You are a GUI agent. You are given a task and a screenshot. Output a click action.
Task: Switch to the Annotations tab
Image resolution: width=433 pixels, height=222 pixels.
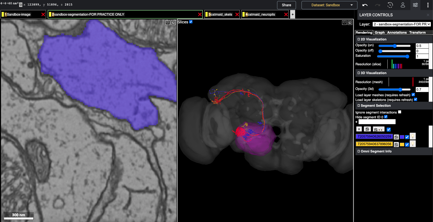click(397, 33)
